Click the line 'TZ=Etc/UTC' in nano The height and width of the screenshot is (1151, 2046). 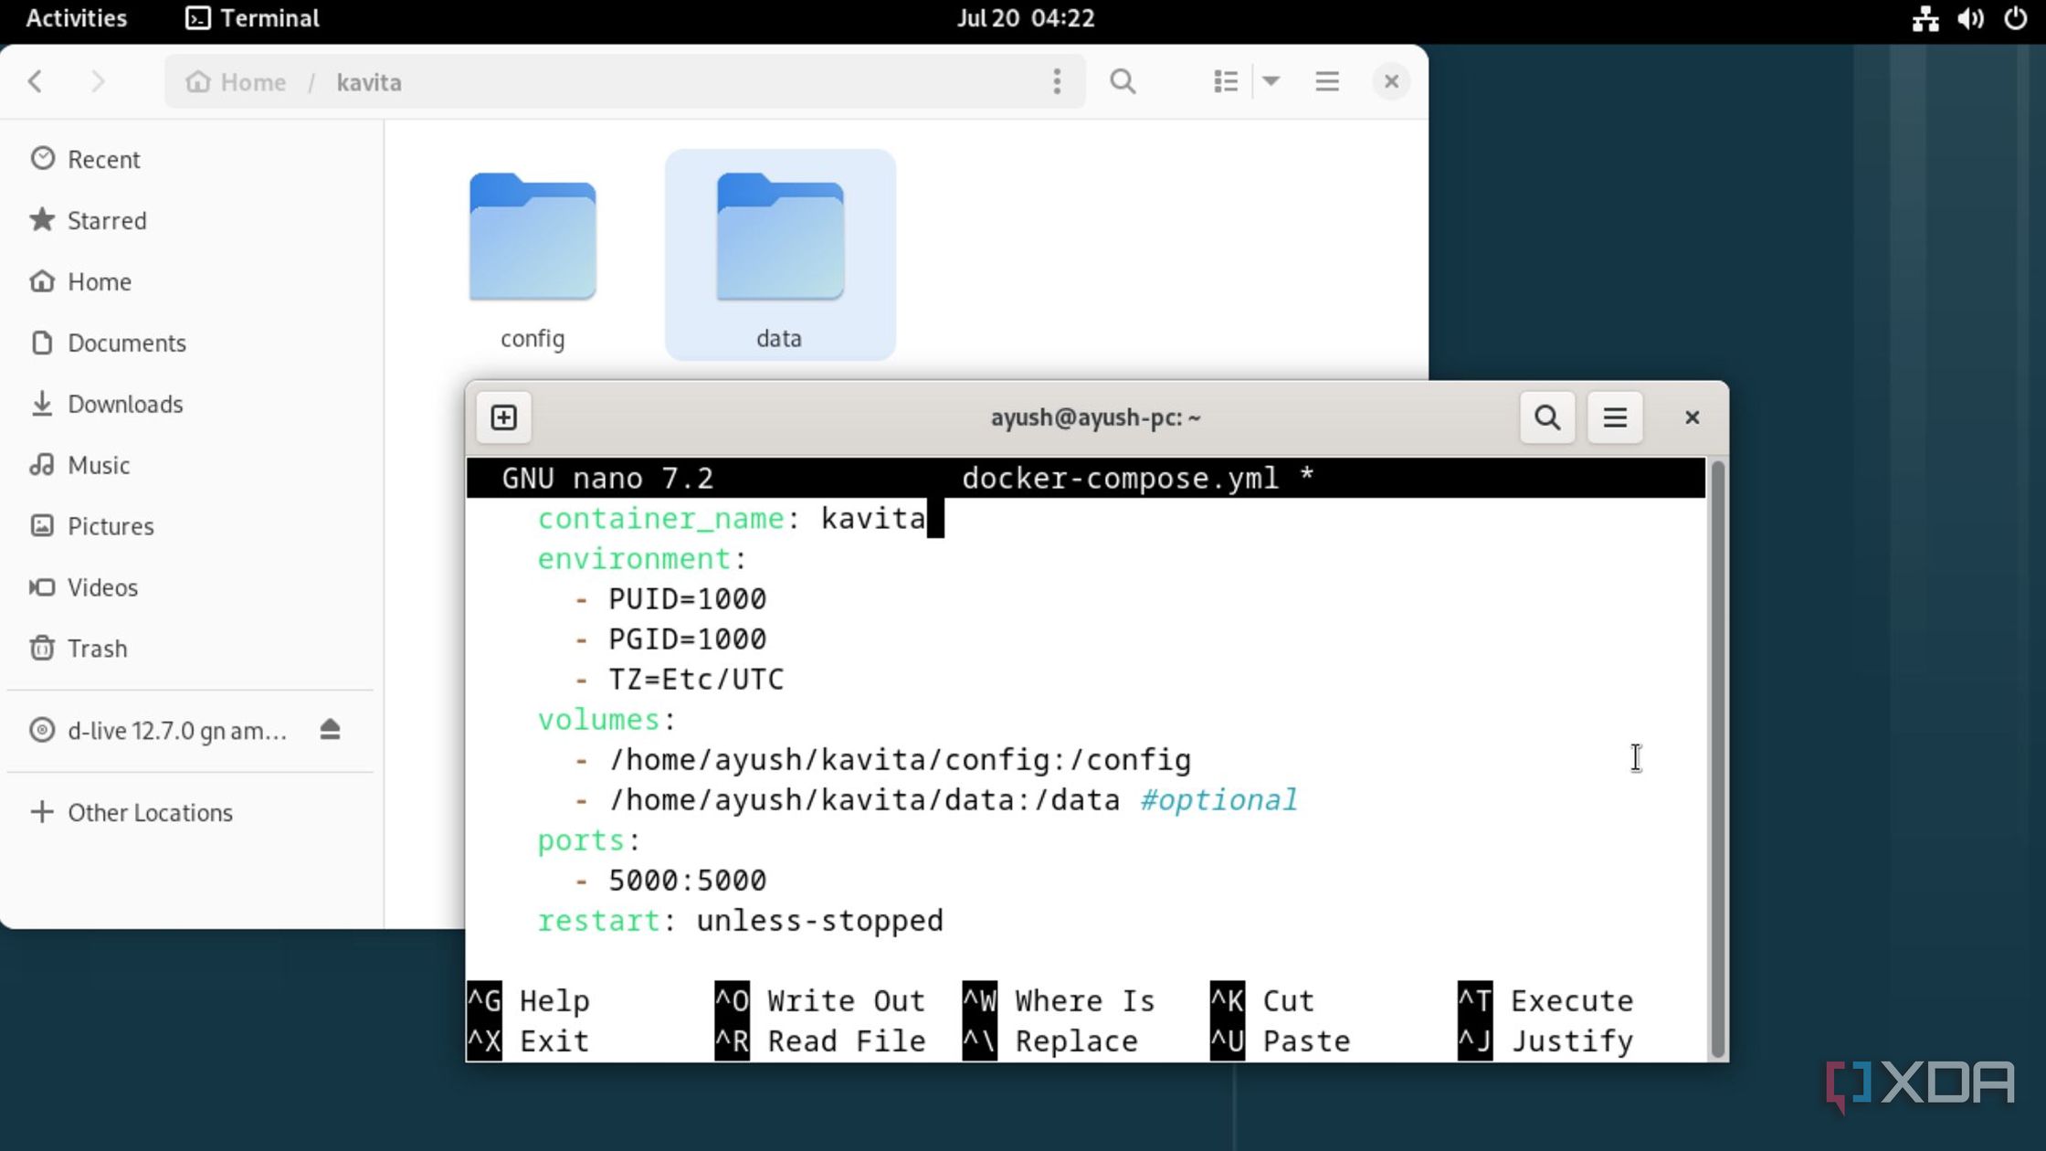click(x=696, y=680)
